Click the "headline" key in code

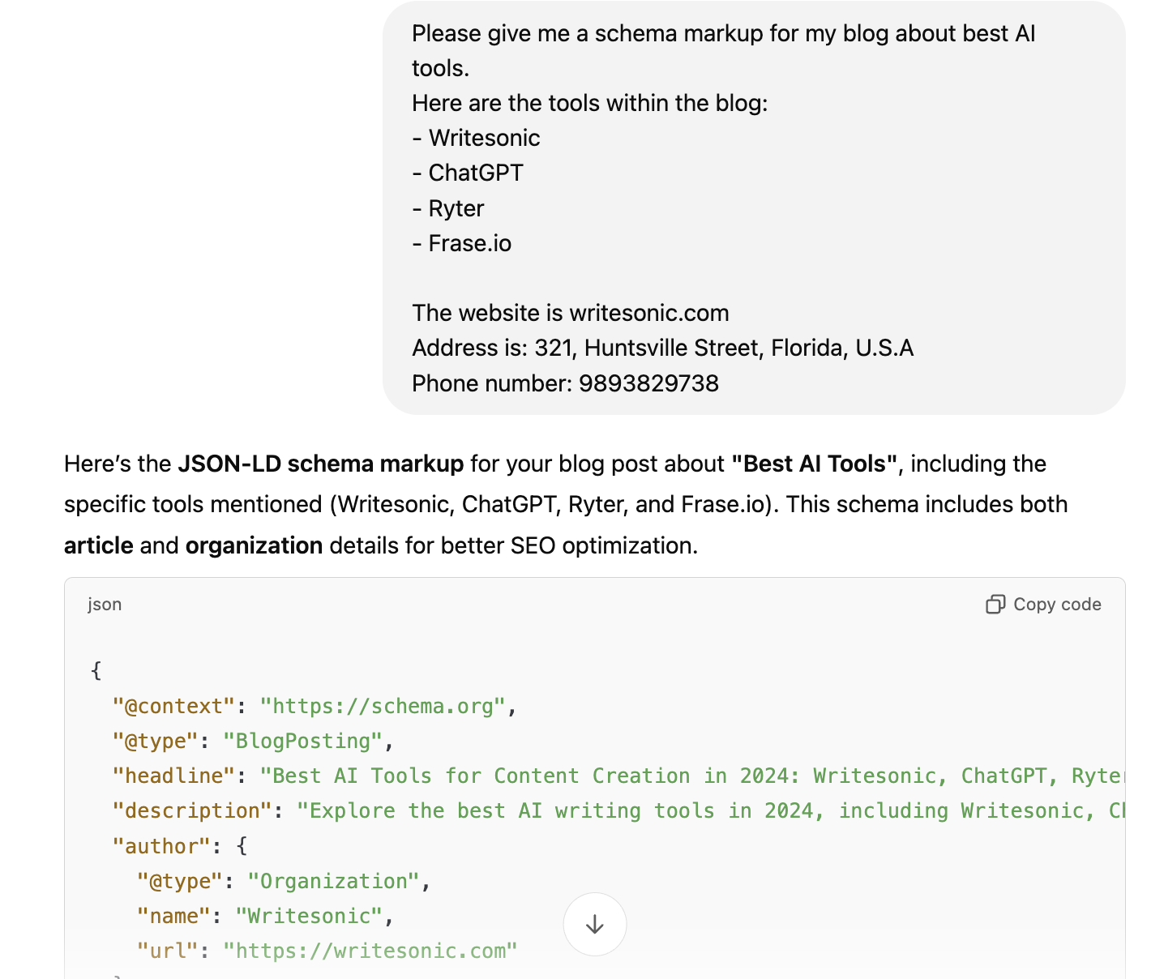pyautogui.click(x=174, y=776)
